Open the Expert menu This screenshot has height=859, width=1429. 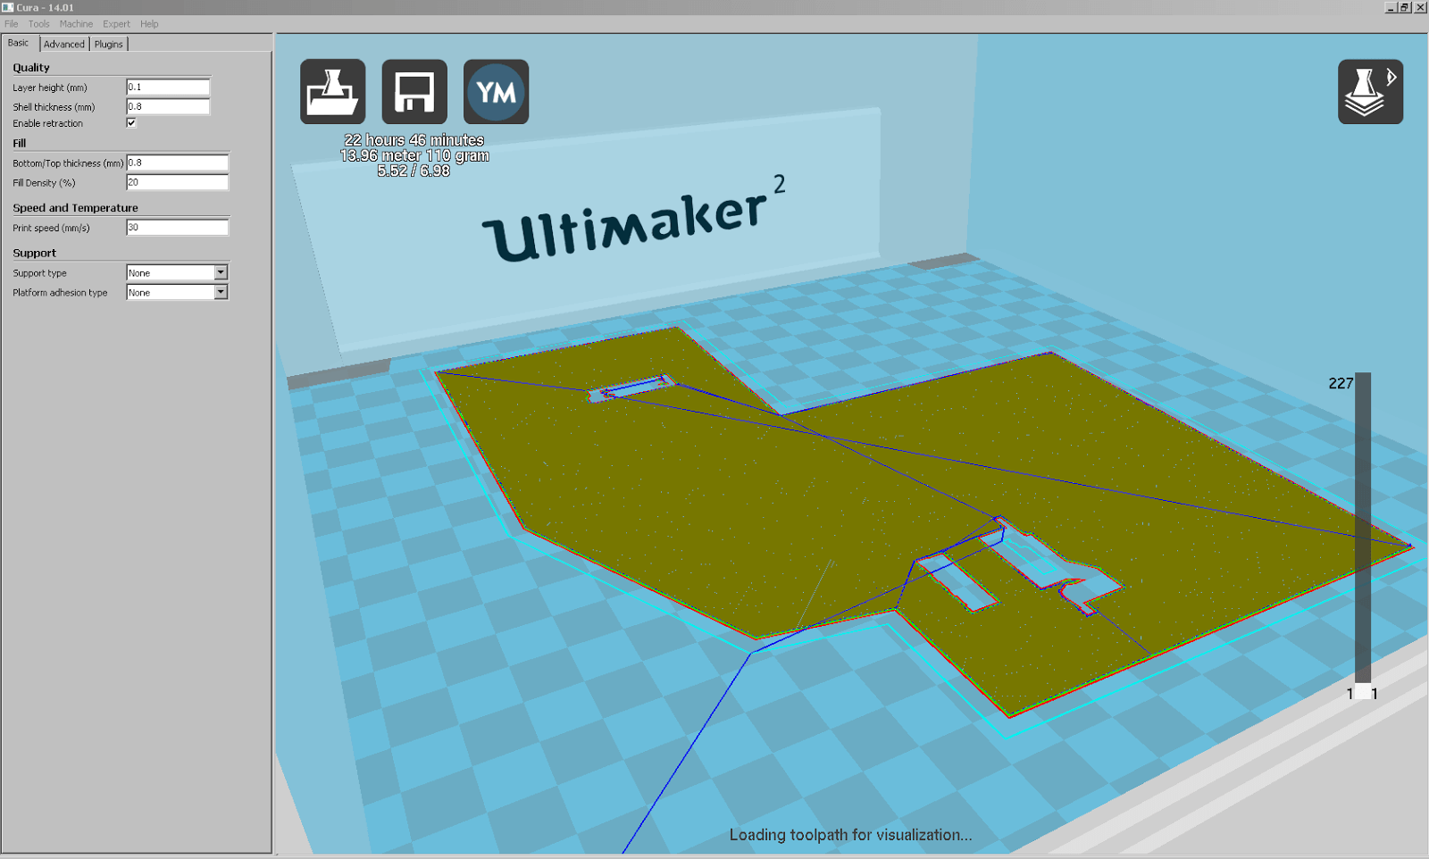116,24
